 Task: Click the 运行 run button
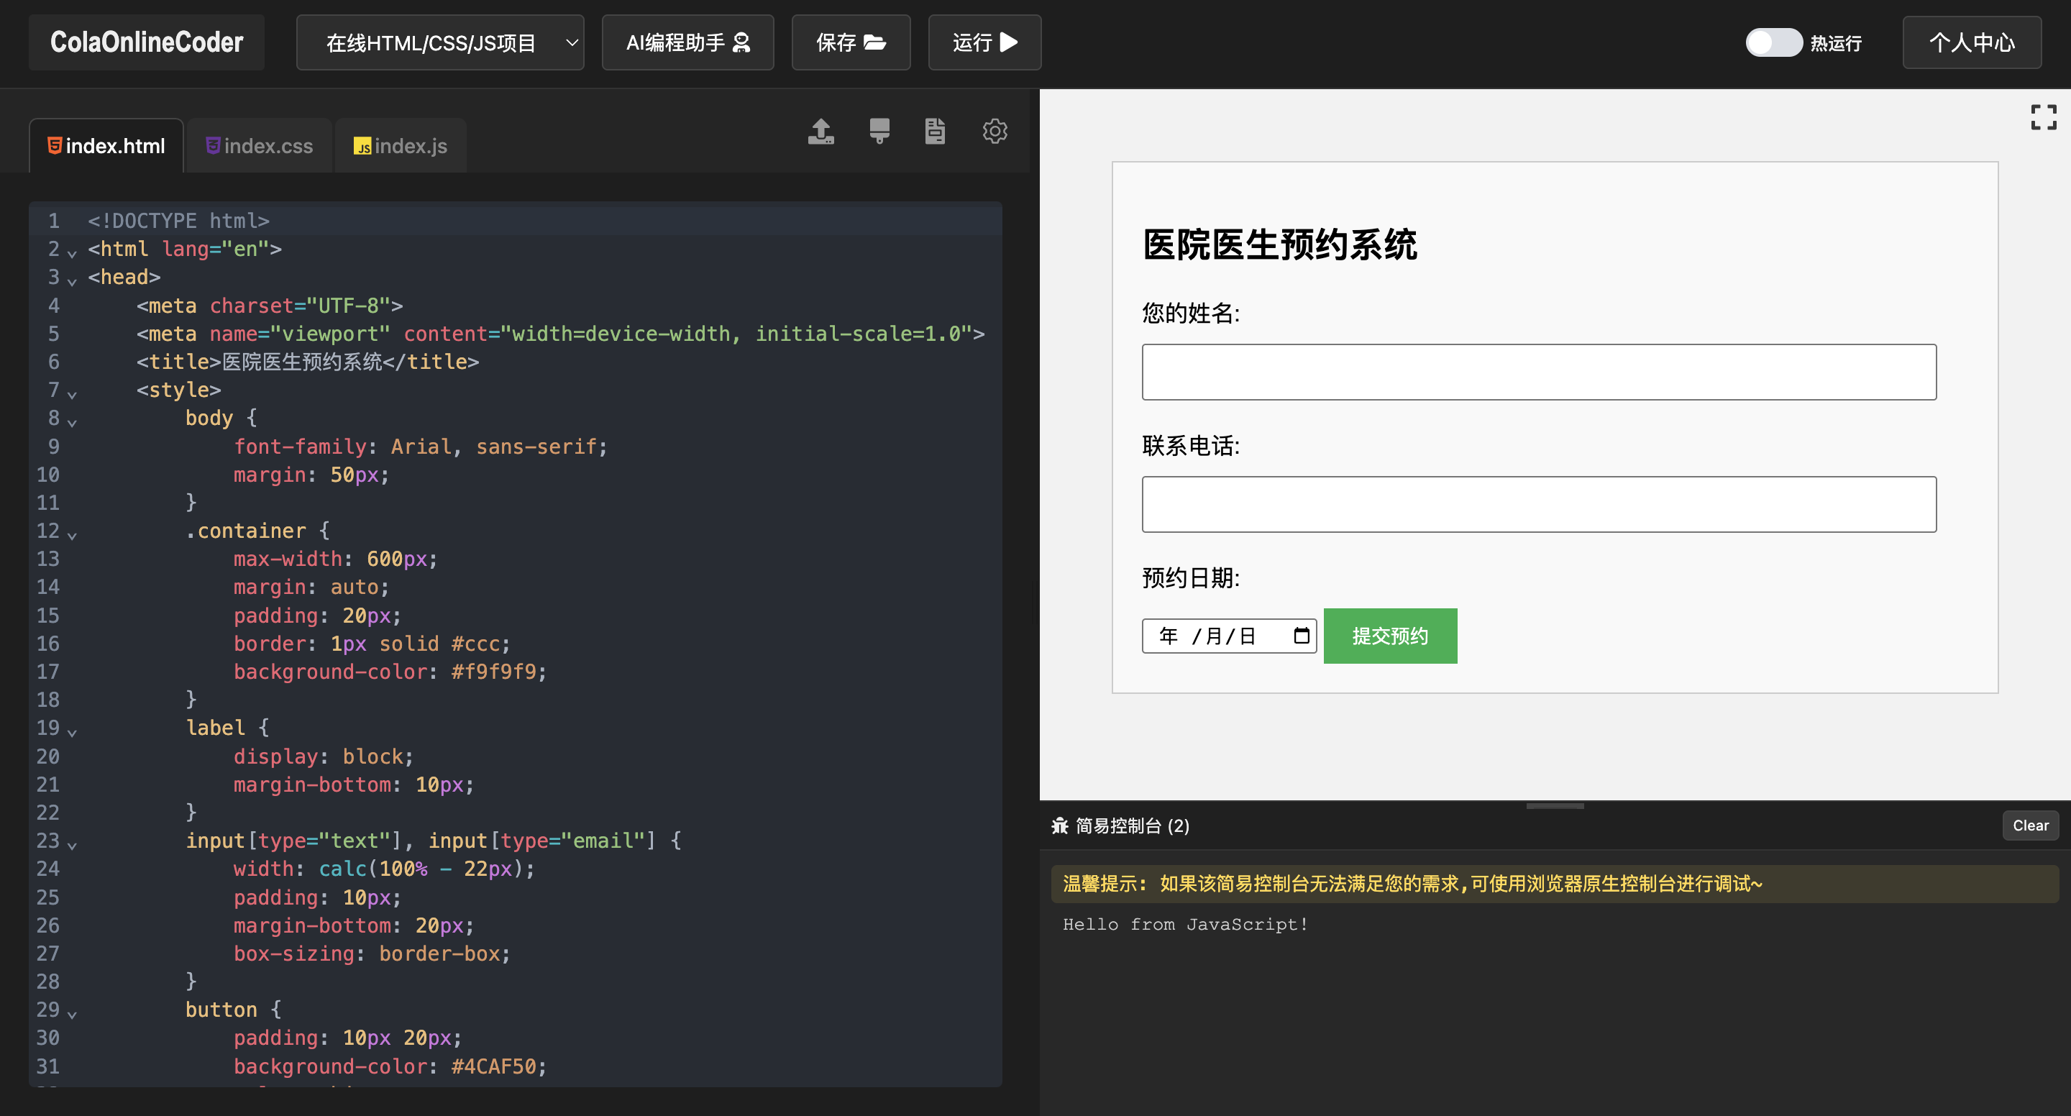(984, 42)
